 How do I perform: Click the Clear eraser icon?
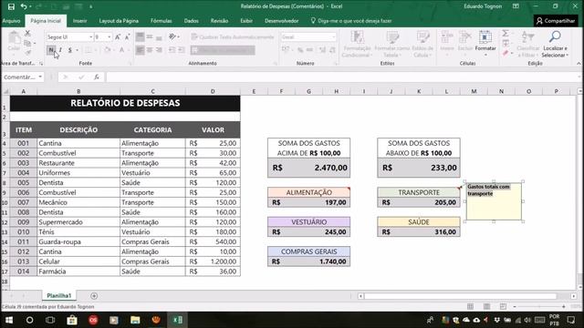point(506,54)
